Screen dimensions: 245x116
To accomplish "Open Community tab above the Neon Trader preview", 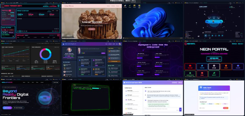I will [x=56, y=3].
